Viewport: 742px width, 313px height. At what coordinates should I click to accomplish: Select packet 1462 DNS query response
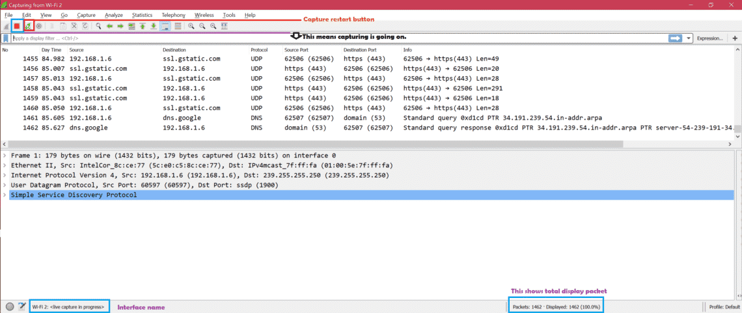[368, 128]
